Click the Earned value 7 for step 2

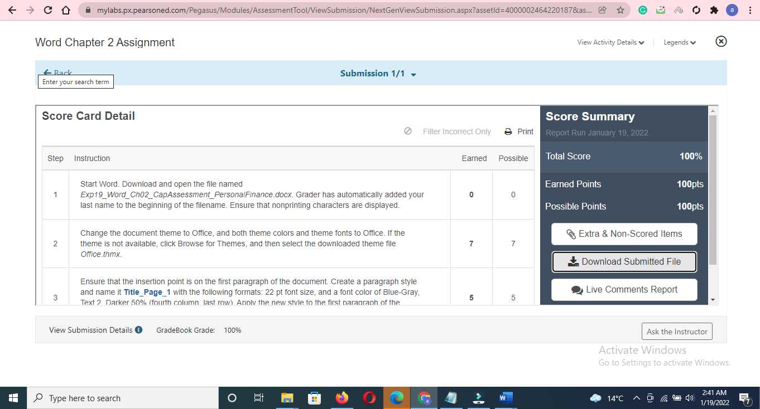pyautogui.click(x=472, y=244)
